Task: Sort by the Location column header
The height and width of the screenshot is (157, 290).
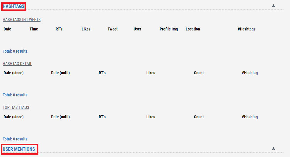Action: [x=193, y=29]
